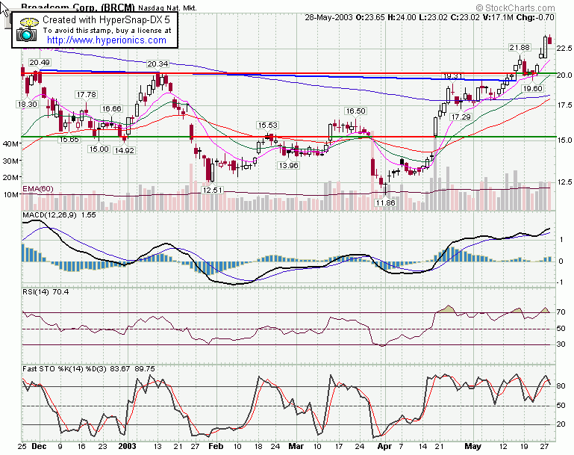
Task: Click the 40M volume axis label
Action: pyautogui.click(x=10, y=143)
